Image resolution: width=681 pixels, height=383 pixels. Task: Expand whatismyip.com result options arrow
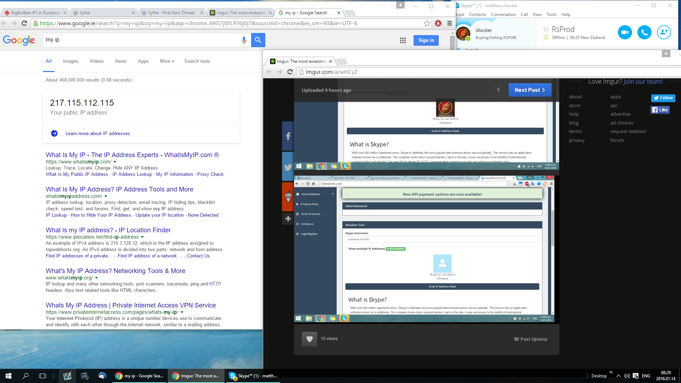tap(115, 162)
